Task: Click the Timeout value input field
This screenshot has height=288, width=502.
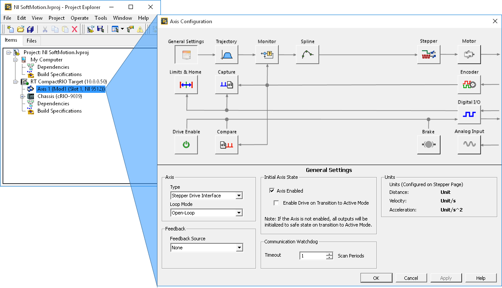Action: click(313, 256)
